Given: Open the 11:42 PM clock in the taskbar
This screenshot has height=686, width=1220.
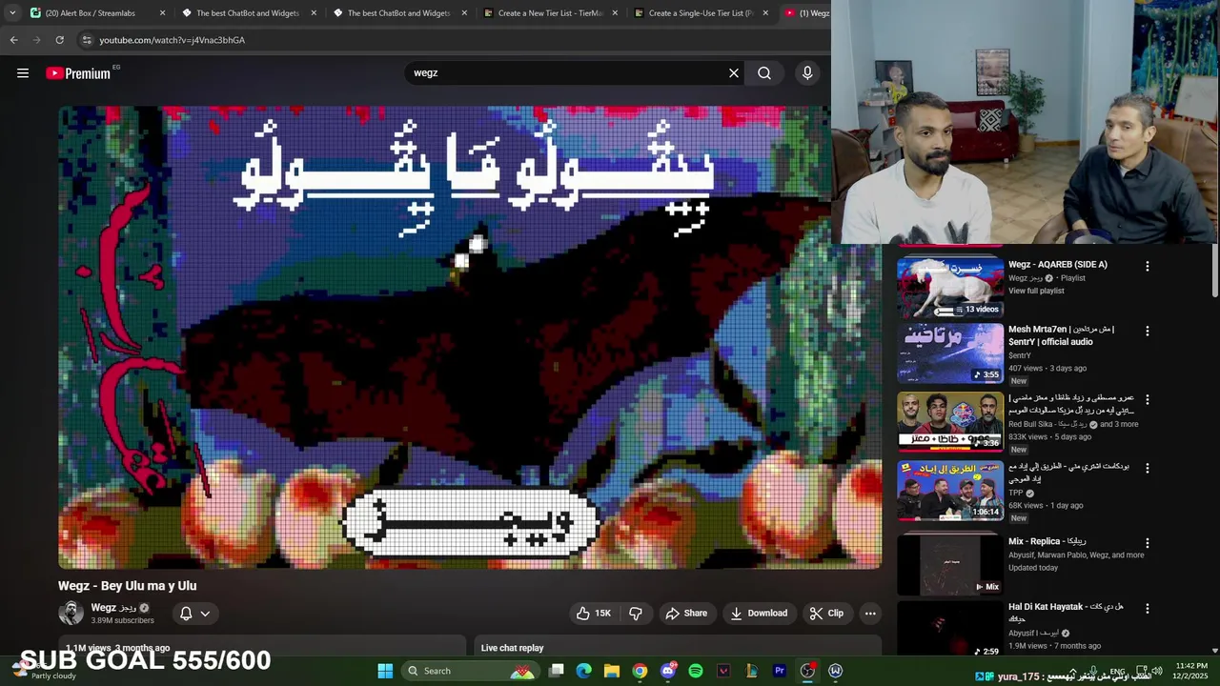Looking at the screenshot, I should coord(1191,671).
